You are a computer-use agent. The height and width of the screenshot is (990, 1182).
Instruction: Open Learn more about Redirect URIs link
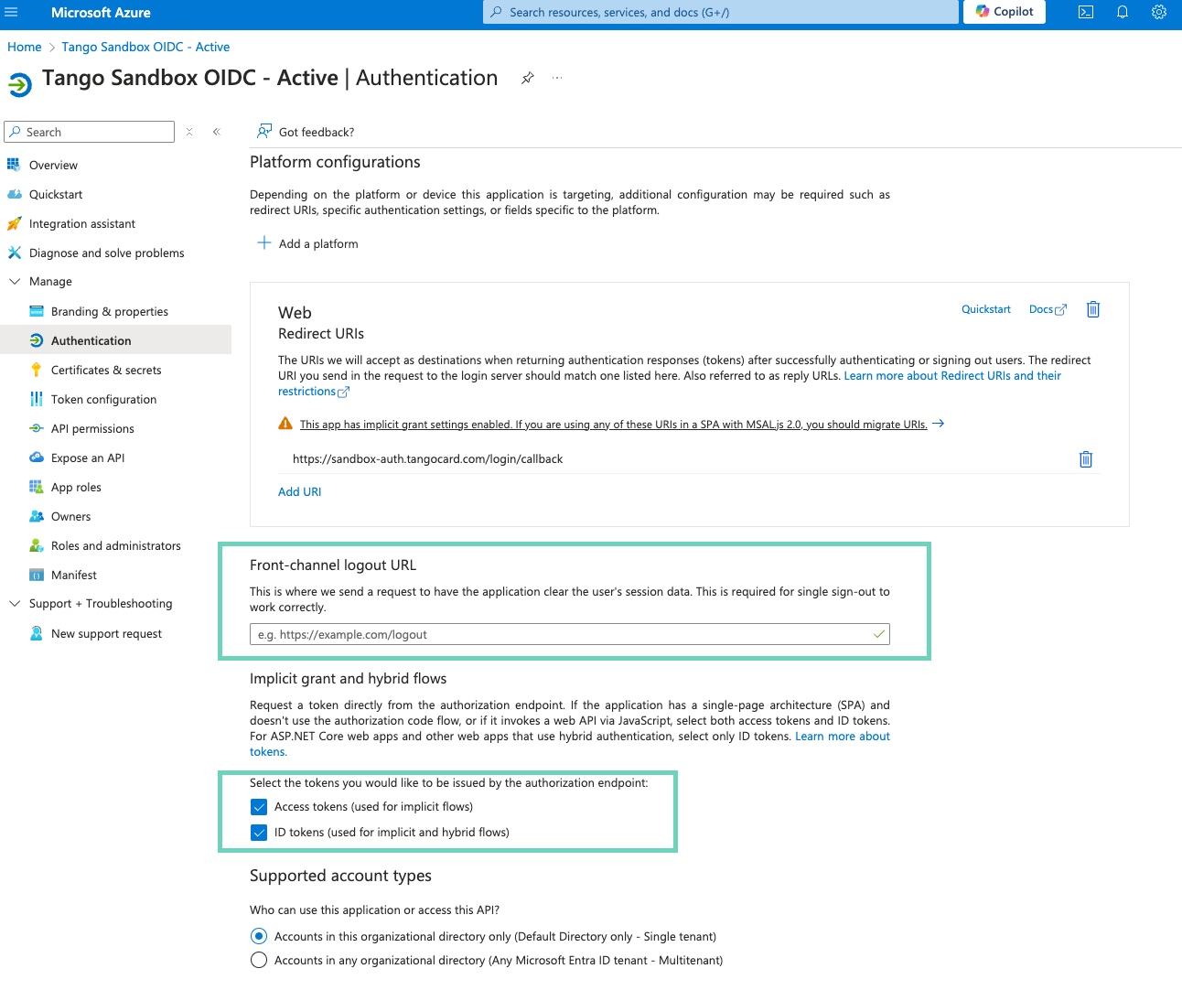tap(952, 375)
